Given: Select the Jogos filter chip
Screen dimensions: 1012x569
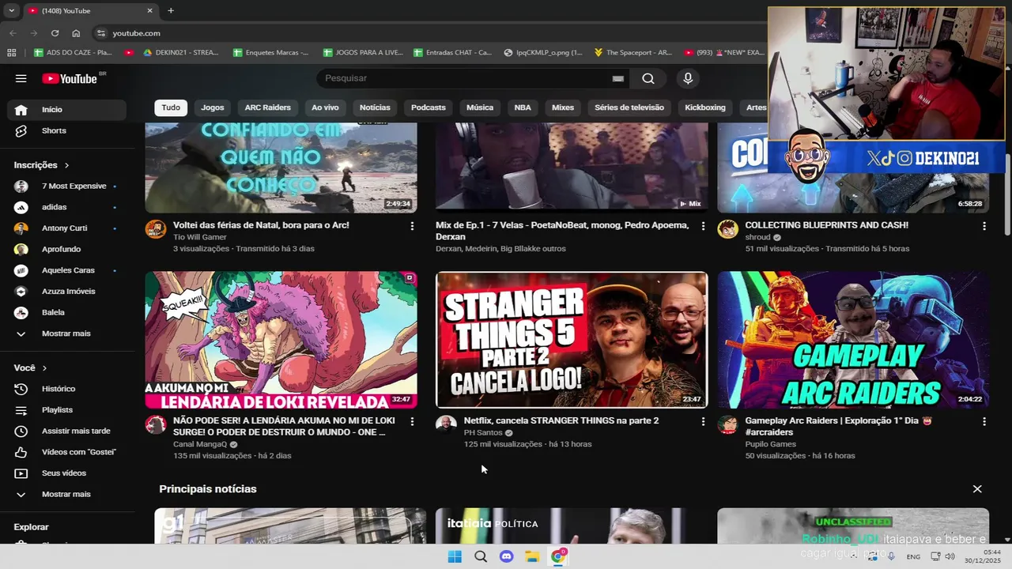Looking at the screenshot, I should tap(213, 107).
